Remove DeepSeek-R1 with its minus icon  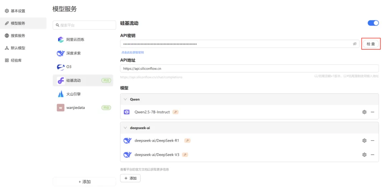pos(372,141)
